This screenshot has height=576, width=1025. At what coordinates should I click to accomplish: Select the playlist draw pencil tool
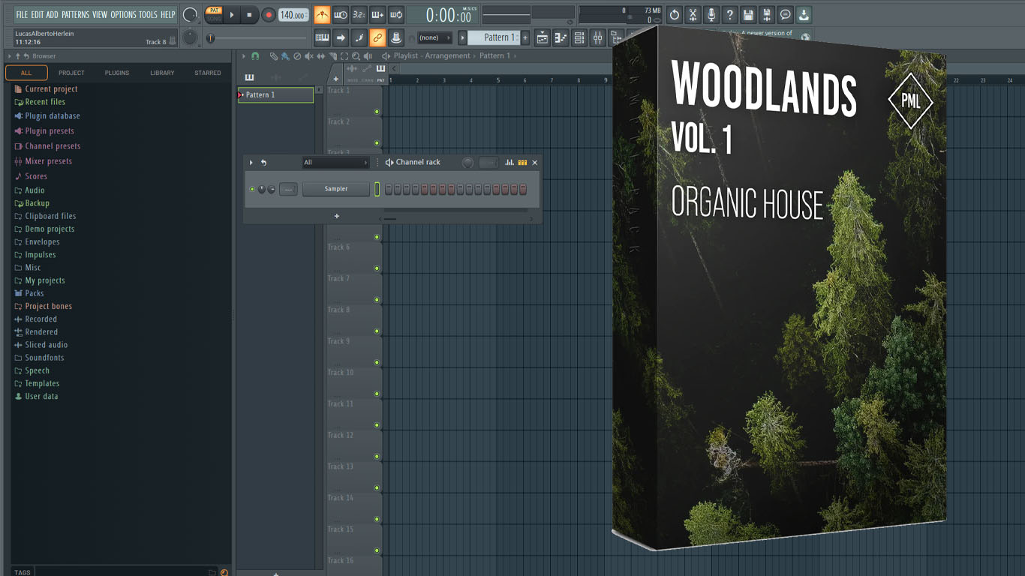274,56
